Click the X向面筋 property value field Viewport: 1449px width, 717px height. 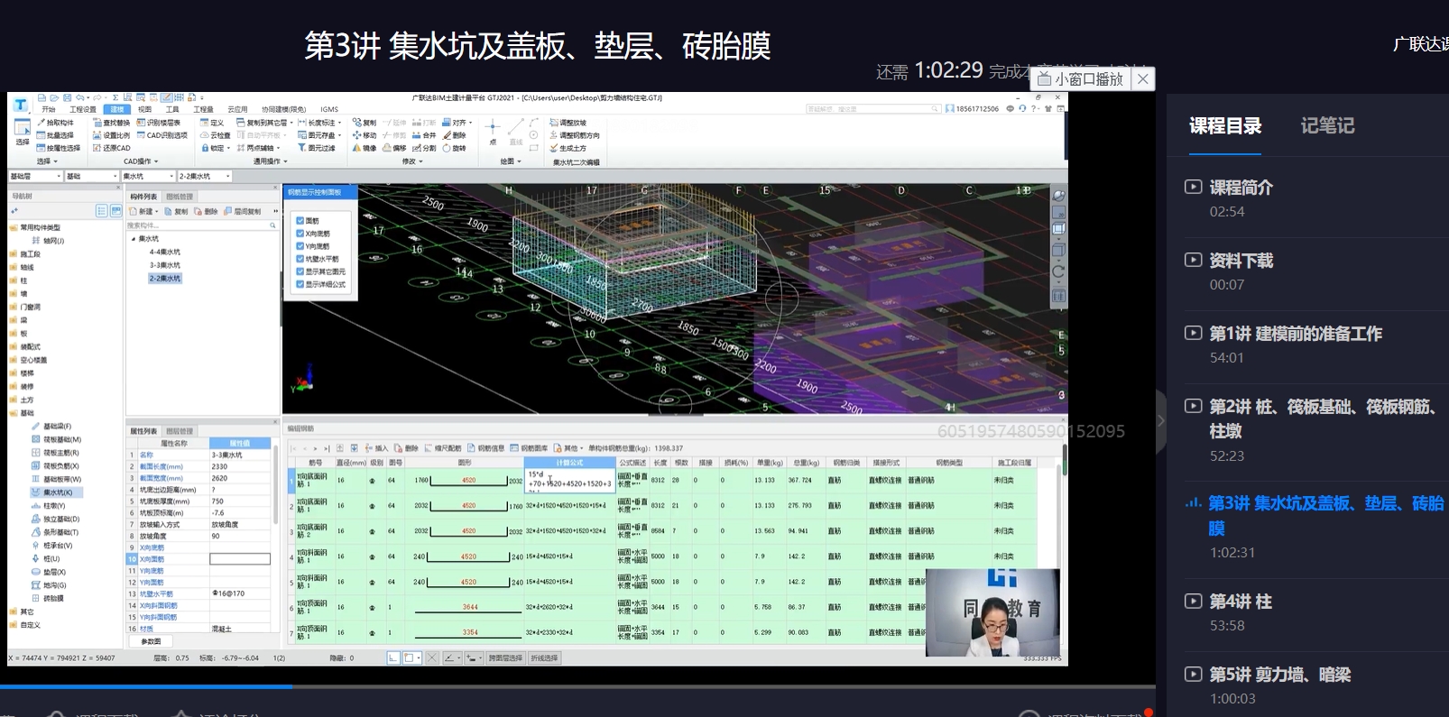(x=240, y=559)
